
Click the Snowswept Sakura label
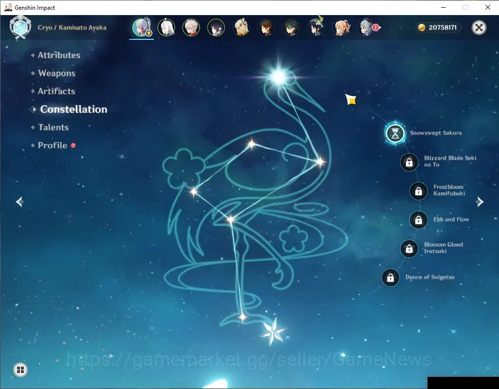point(436,133)
